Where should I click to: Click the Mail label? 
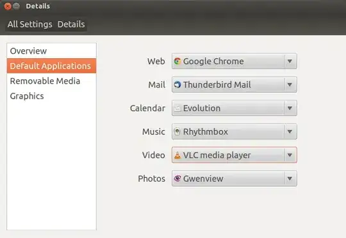[x=157, y=84]
